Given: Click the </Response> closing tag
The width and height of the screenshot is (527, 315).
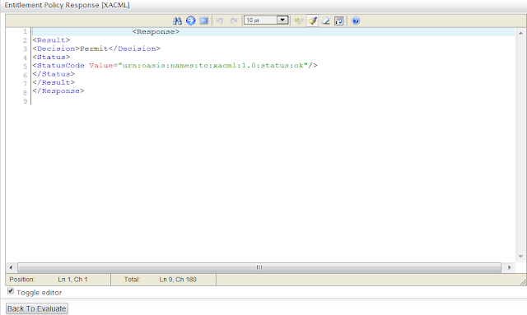Looking at the screenshot, I should tap(58, 91).
